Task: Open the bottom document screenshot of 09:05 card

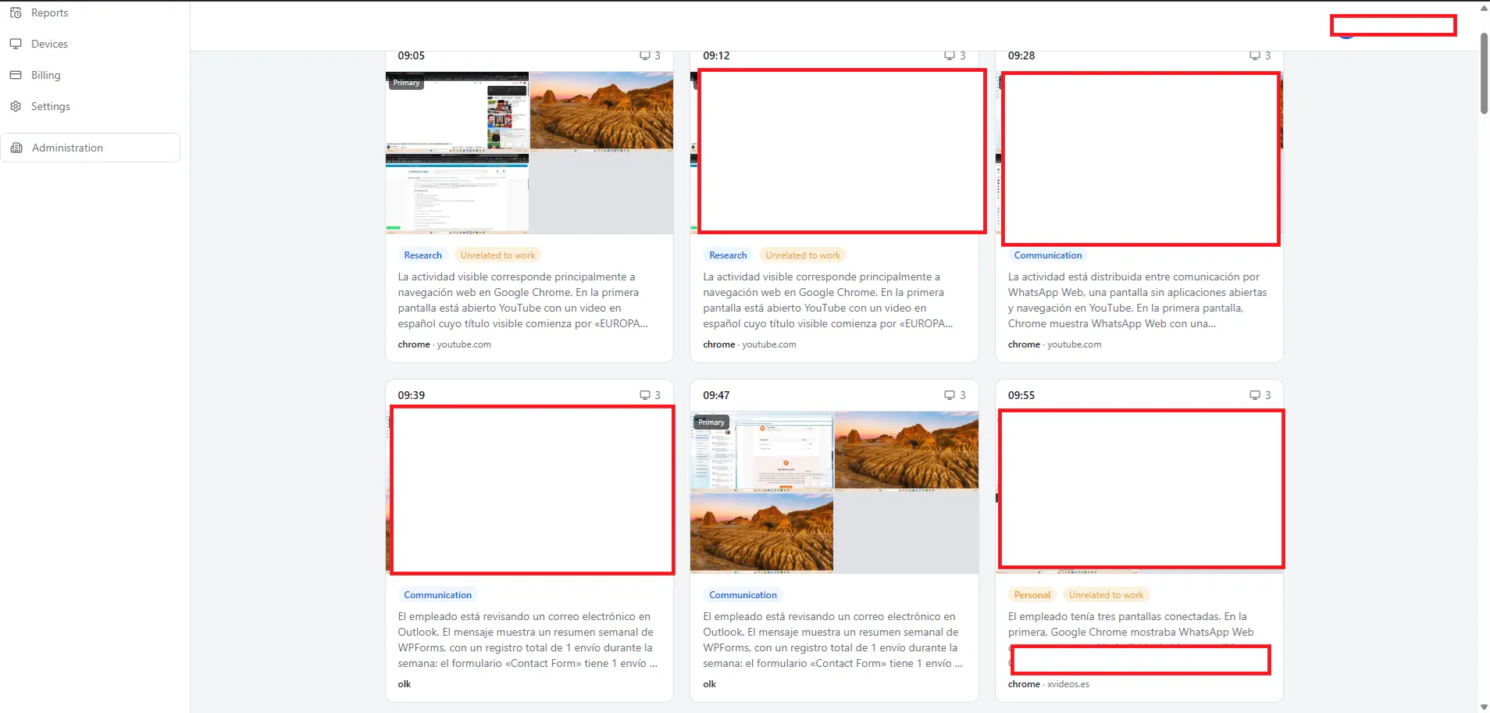Action: 457,194
